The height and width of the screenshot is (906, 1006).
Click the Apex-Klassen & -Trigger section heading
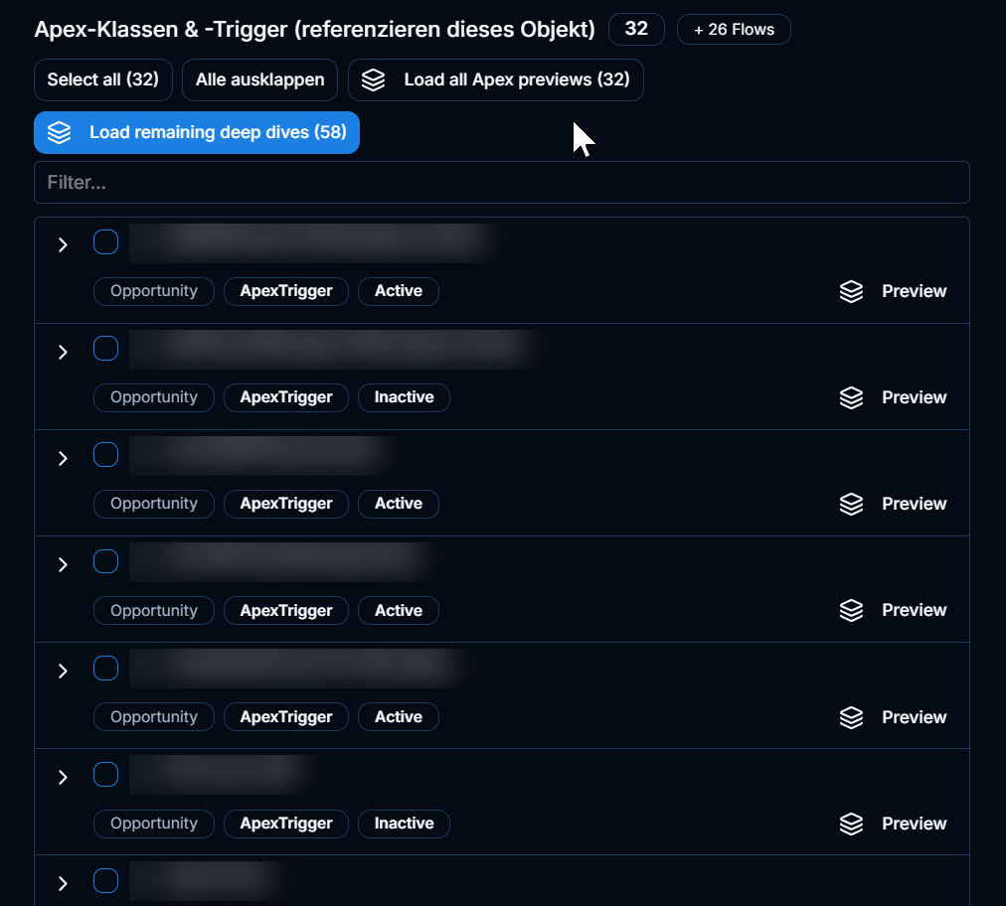(x=314, y=30)
